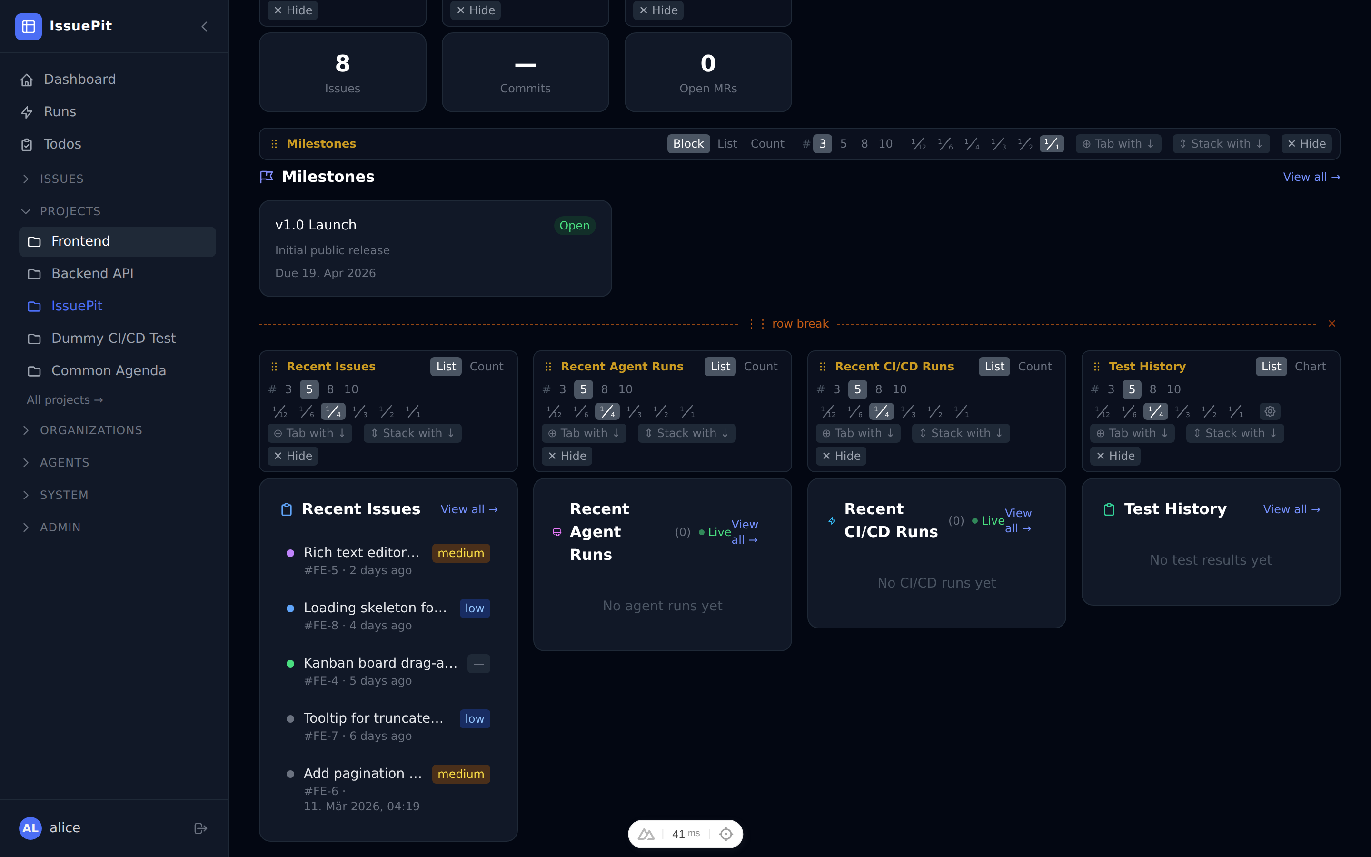Switch the Milestones widget to List view
Screen dimensions: 1371x857
point(727,143)
